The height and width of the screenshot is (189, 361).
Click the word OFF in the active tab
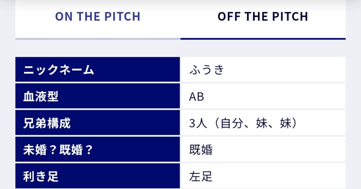click(x=229, y=17)
